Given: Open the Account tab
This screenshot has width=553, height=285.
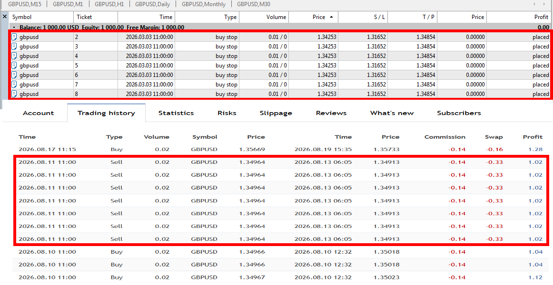Looking at the screenshot, I should pos(39,113).
